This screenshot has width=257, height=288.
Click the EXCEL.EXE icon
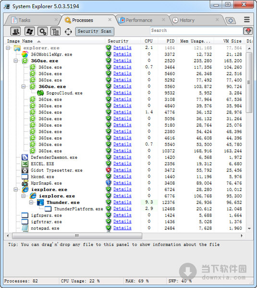pos(25,164)
